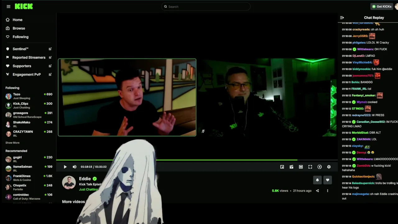Open the CRAZYTAWN channel
Viewport: 398px width, 224px height.
tap(29, 133)
